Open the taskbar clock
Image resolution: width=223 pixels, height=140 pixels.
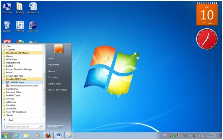(x=213, y=136)
